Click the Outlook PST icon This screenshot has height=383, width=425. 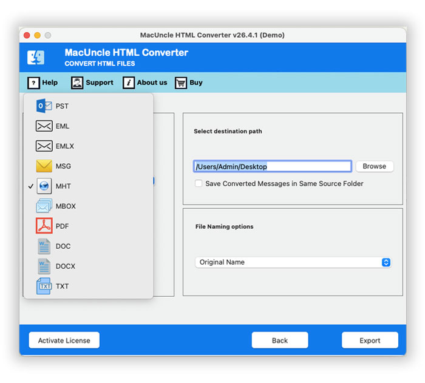point(44,106)
